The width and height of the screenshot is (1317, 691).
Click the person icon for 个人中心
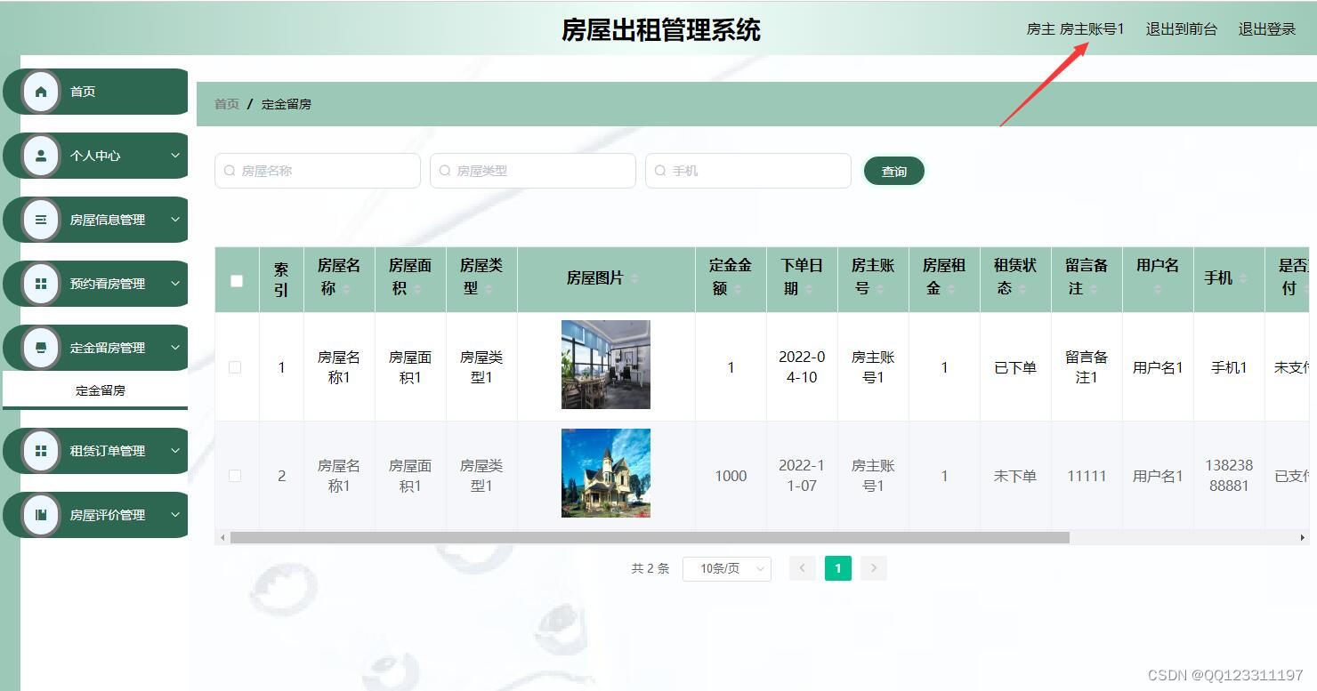[x=41, y=156]
